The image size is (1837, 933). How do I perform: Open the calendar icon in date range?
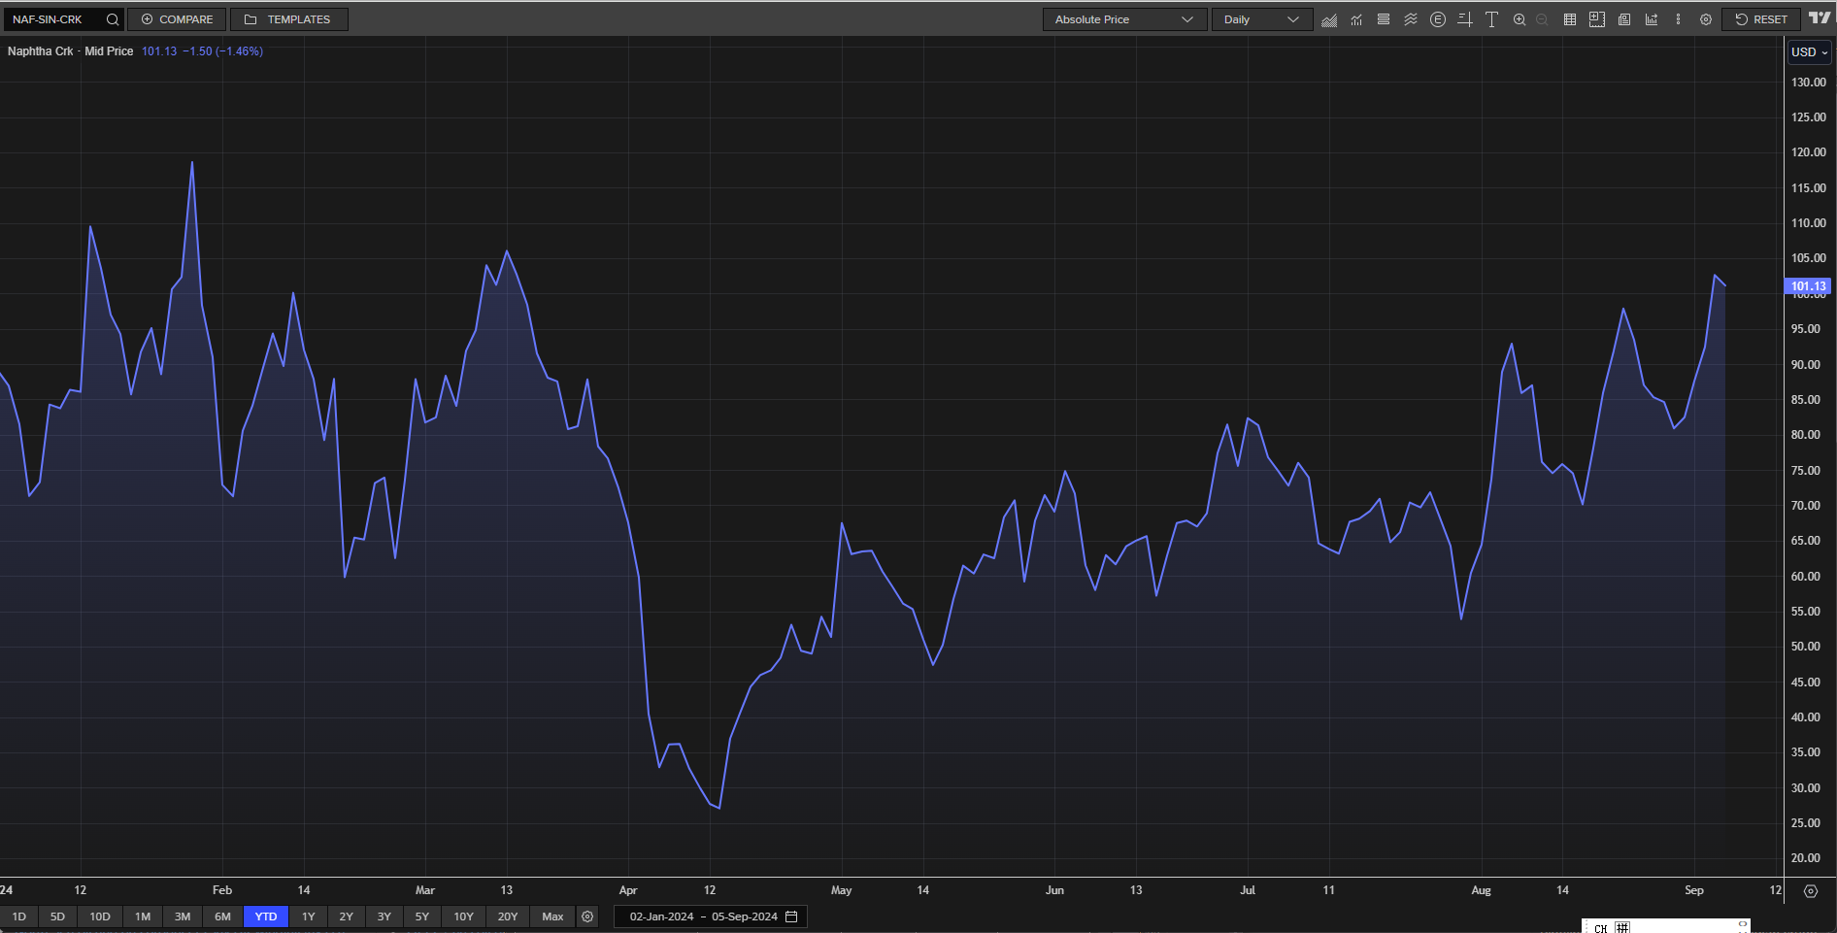point(791,916)
